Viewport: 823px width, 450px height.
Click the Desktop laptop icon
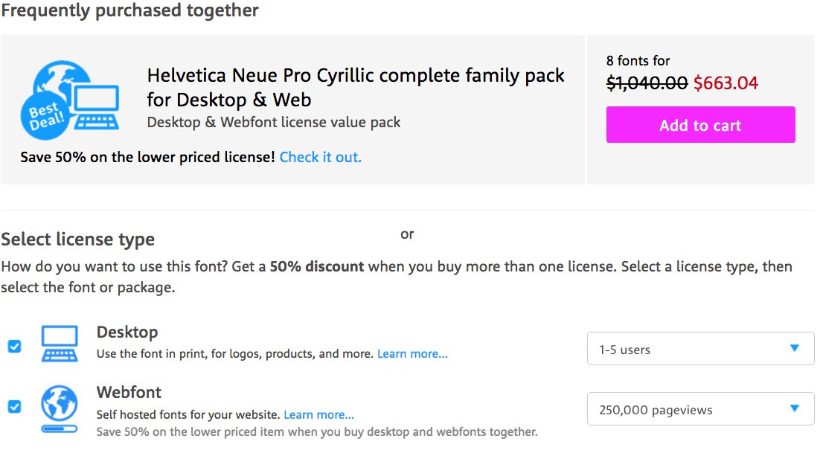point(60,344)
